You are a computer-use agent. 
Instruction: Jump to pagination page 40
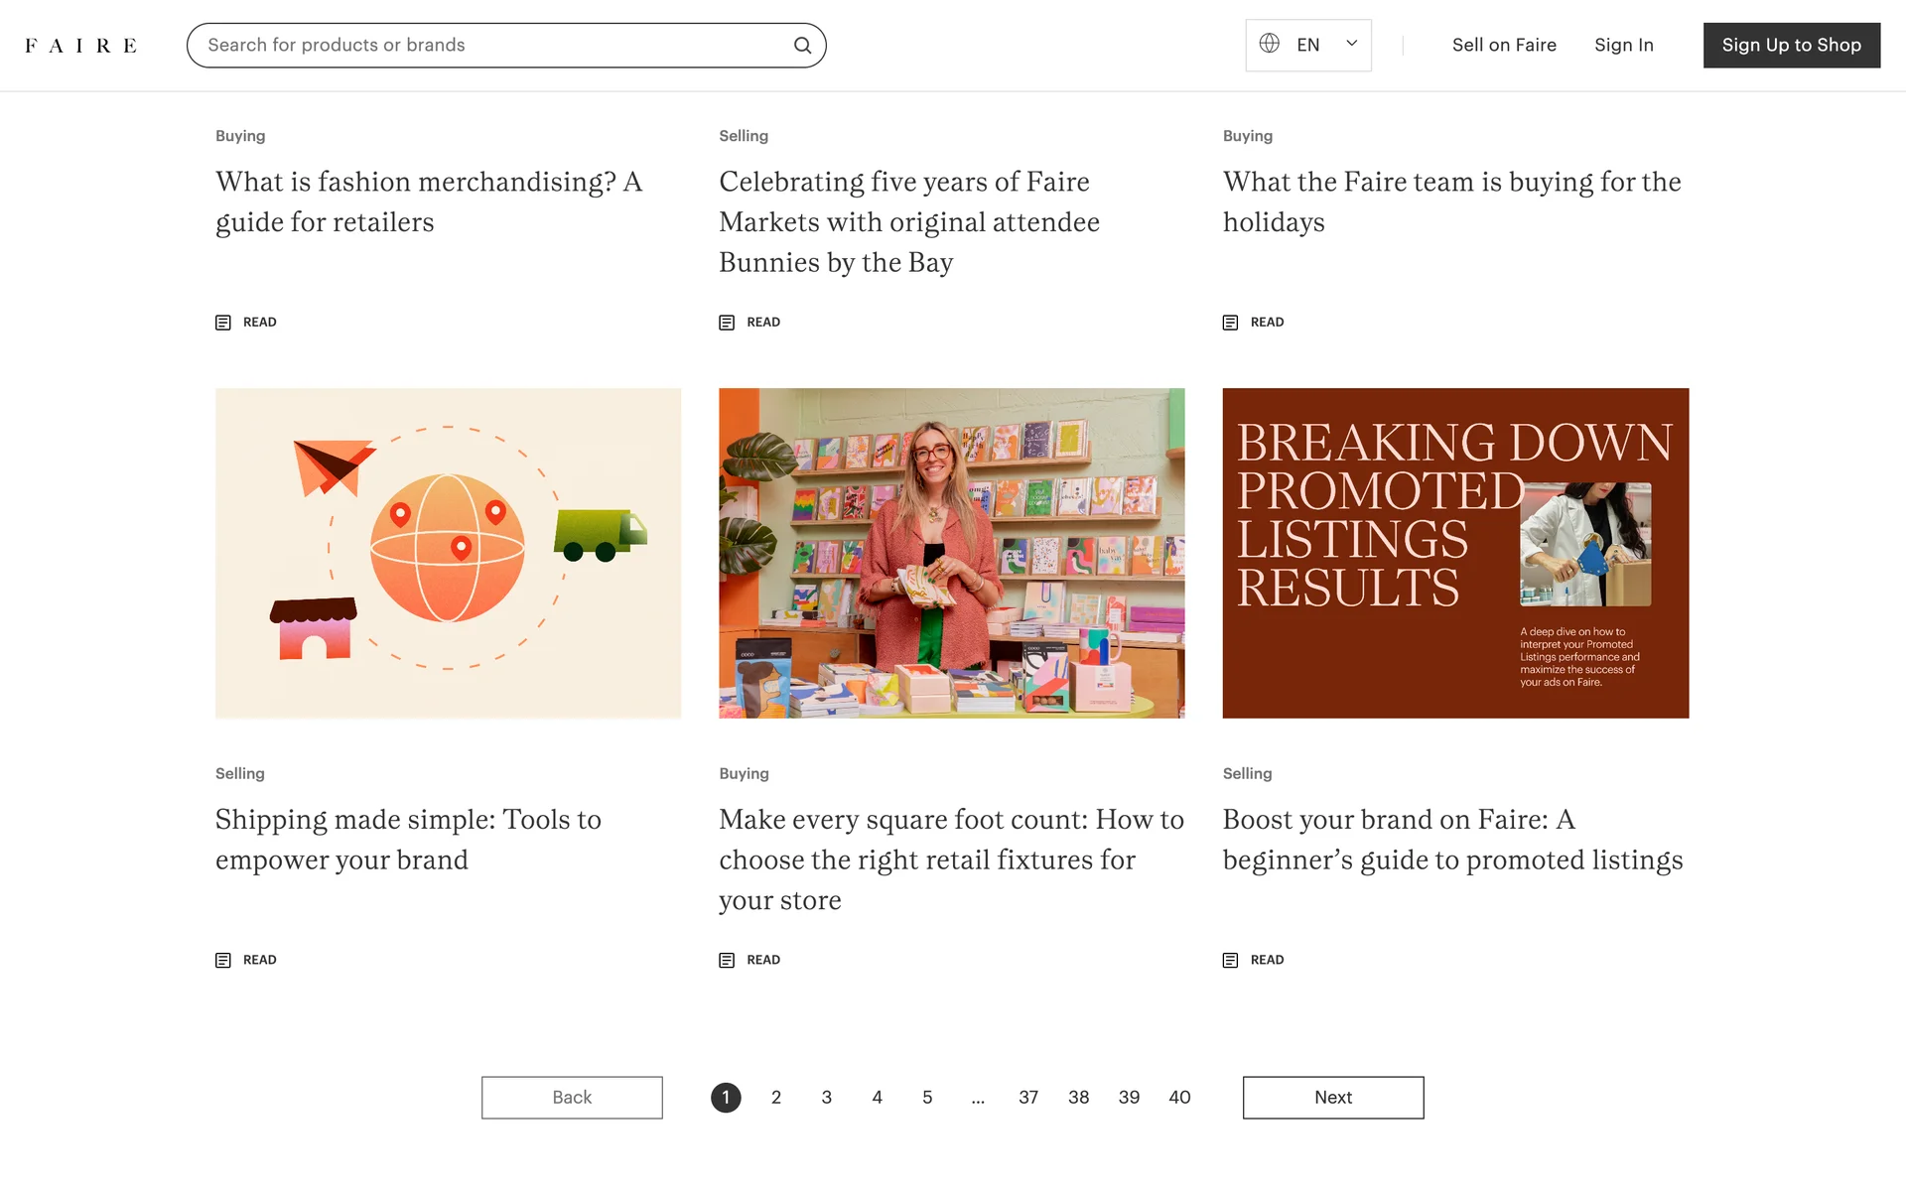1179,1098
